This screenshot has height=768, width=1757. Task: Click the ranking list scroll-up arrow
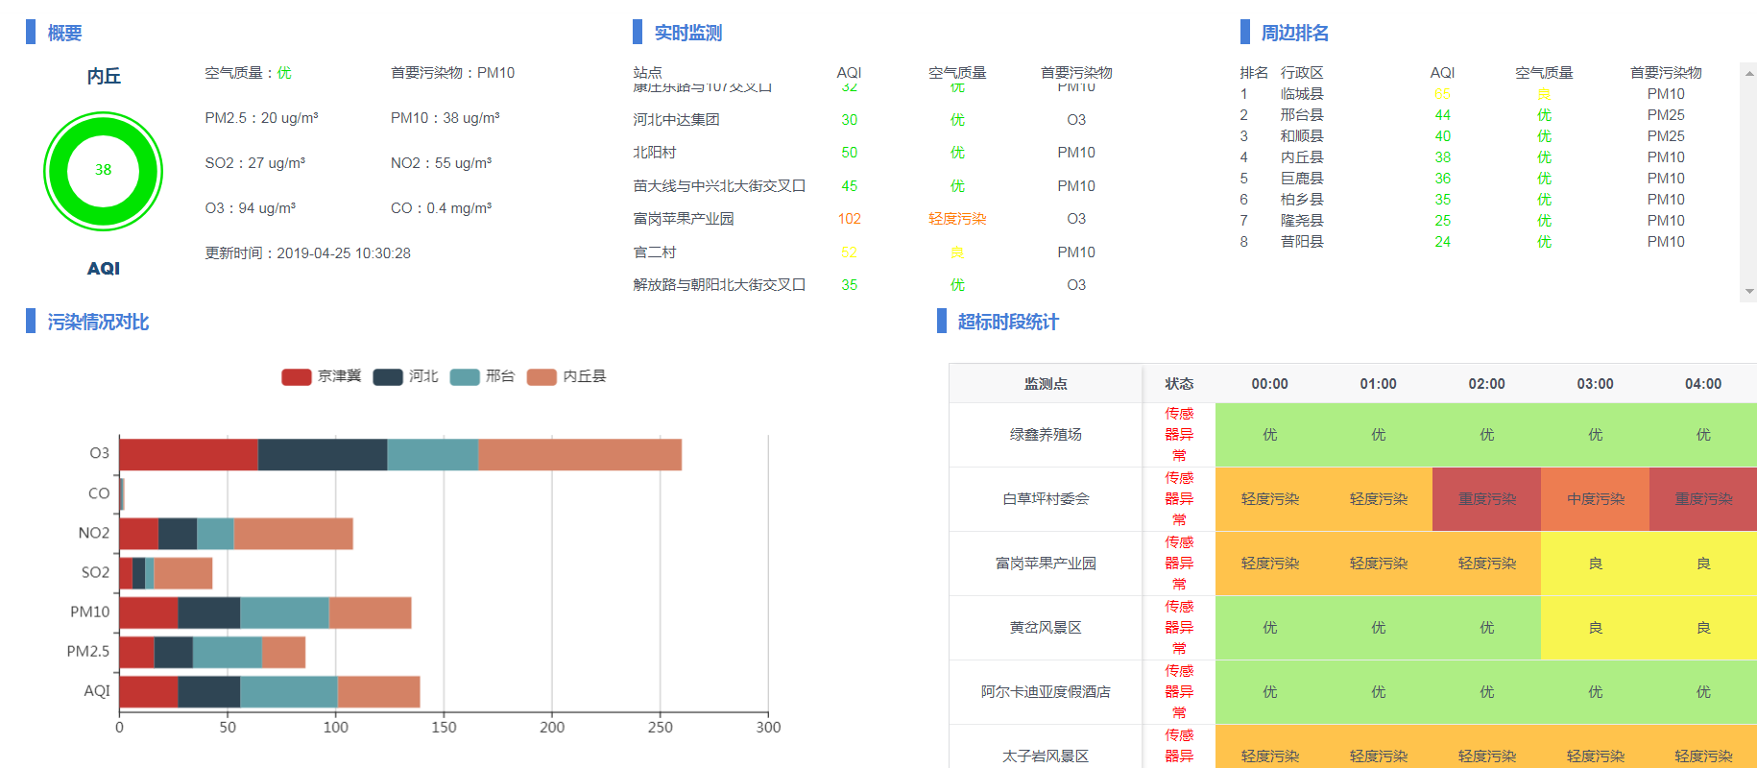coord(1748,72)
